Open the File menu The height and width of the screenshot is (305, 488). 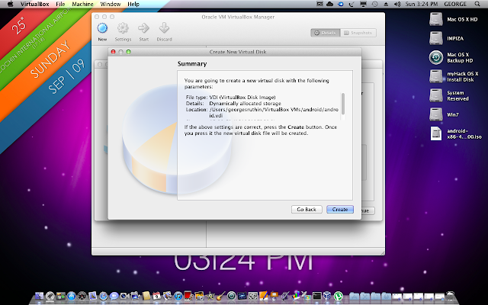coord(60,4)
